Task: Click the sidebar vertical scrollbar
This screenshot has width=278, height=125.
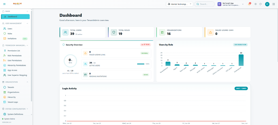Action: coord(31,56)
